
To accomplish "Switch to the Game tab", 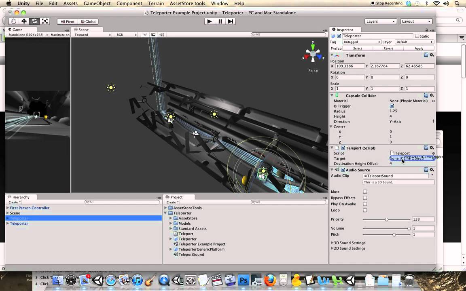I will tap(17, 30).
